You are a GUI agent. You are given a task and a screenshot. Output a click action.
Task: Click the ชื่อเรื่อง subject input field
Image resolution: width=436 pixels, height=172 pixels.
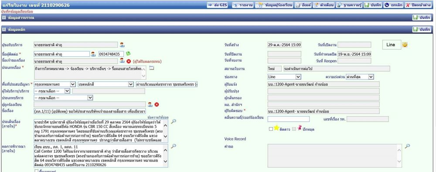coord(89,111)
